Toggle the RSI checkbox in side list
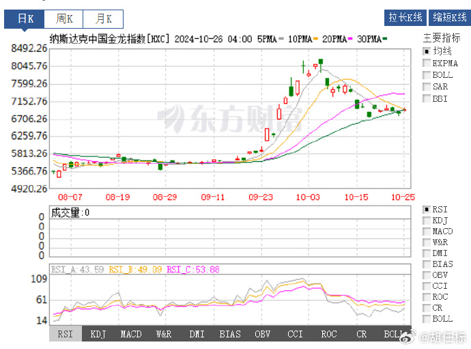 pos(427,210)
